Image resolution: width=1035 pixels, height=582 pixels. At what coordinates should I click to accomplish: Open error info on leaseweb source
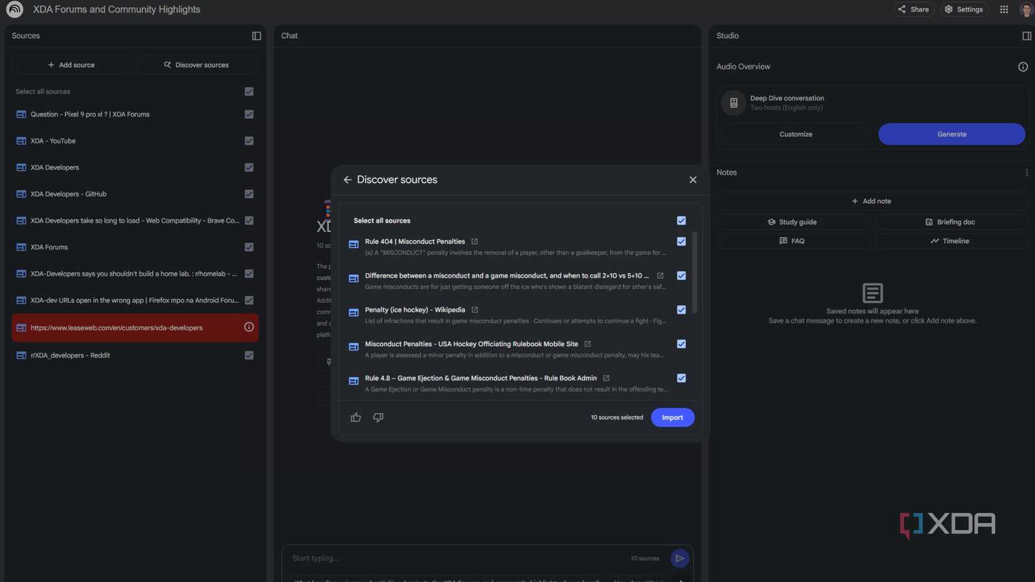click(x=249, y=327)
